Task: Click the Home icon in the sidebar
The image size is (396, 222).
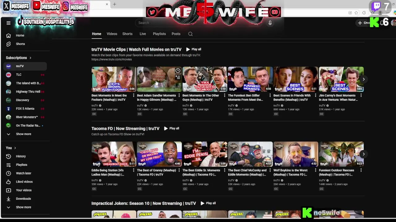Action: (x=9, y=35)
